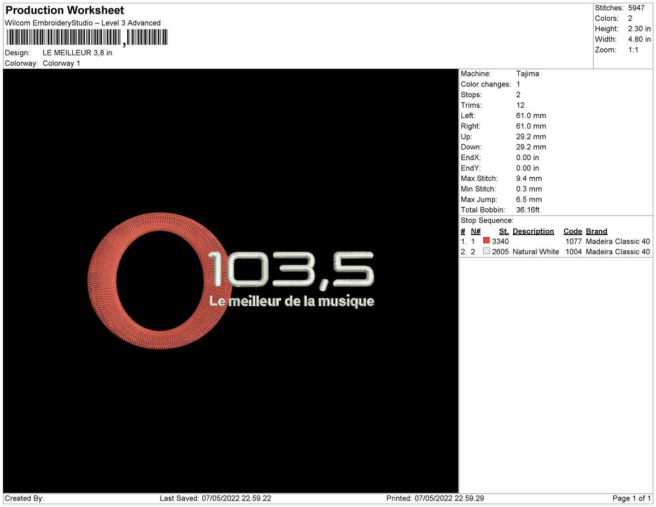Click the Brand column header
656x507 pixels.
596,231
